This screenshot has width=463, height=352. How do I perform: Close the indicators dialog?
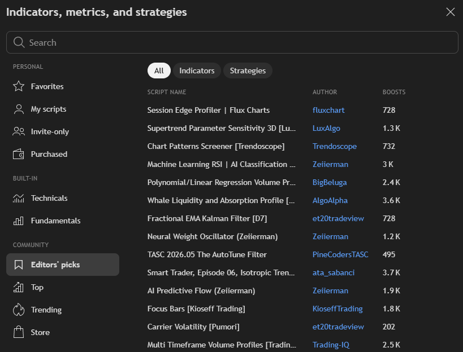[x=451, y=12]
